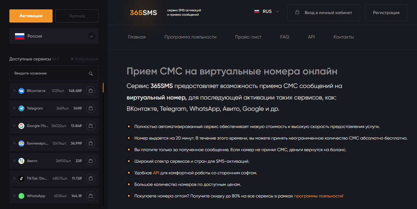Click the Google service logo icon

point(21,126)
